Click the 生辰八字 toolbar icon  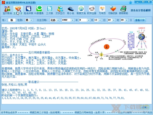tap(18, 10)
